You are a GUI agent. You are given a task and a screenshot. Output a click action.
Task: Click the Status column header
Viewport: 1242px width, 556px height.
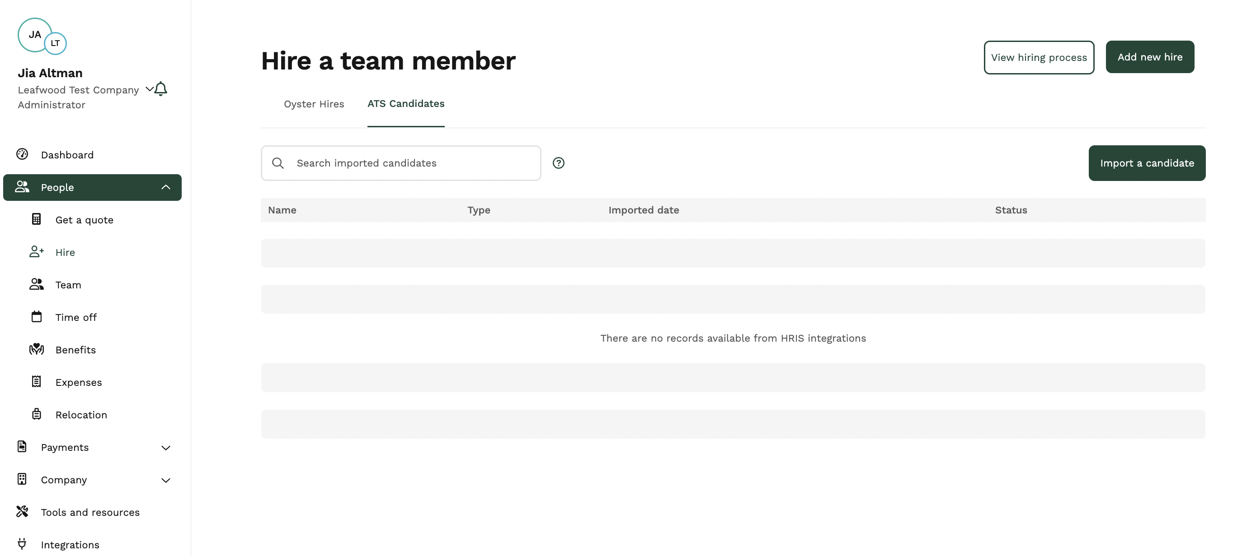[x=1011, y=210]
